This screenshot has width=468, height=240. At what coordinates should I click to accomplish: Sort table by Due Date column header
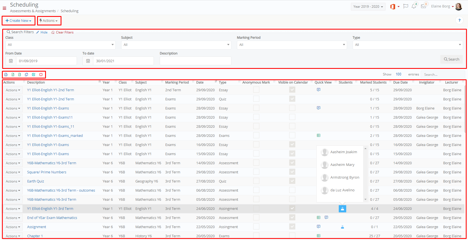(400, 82)
